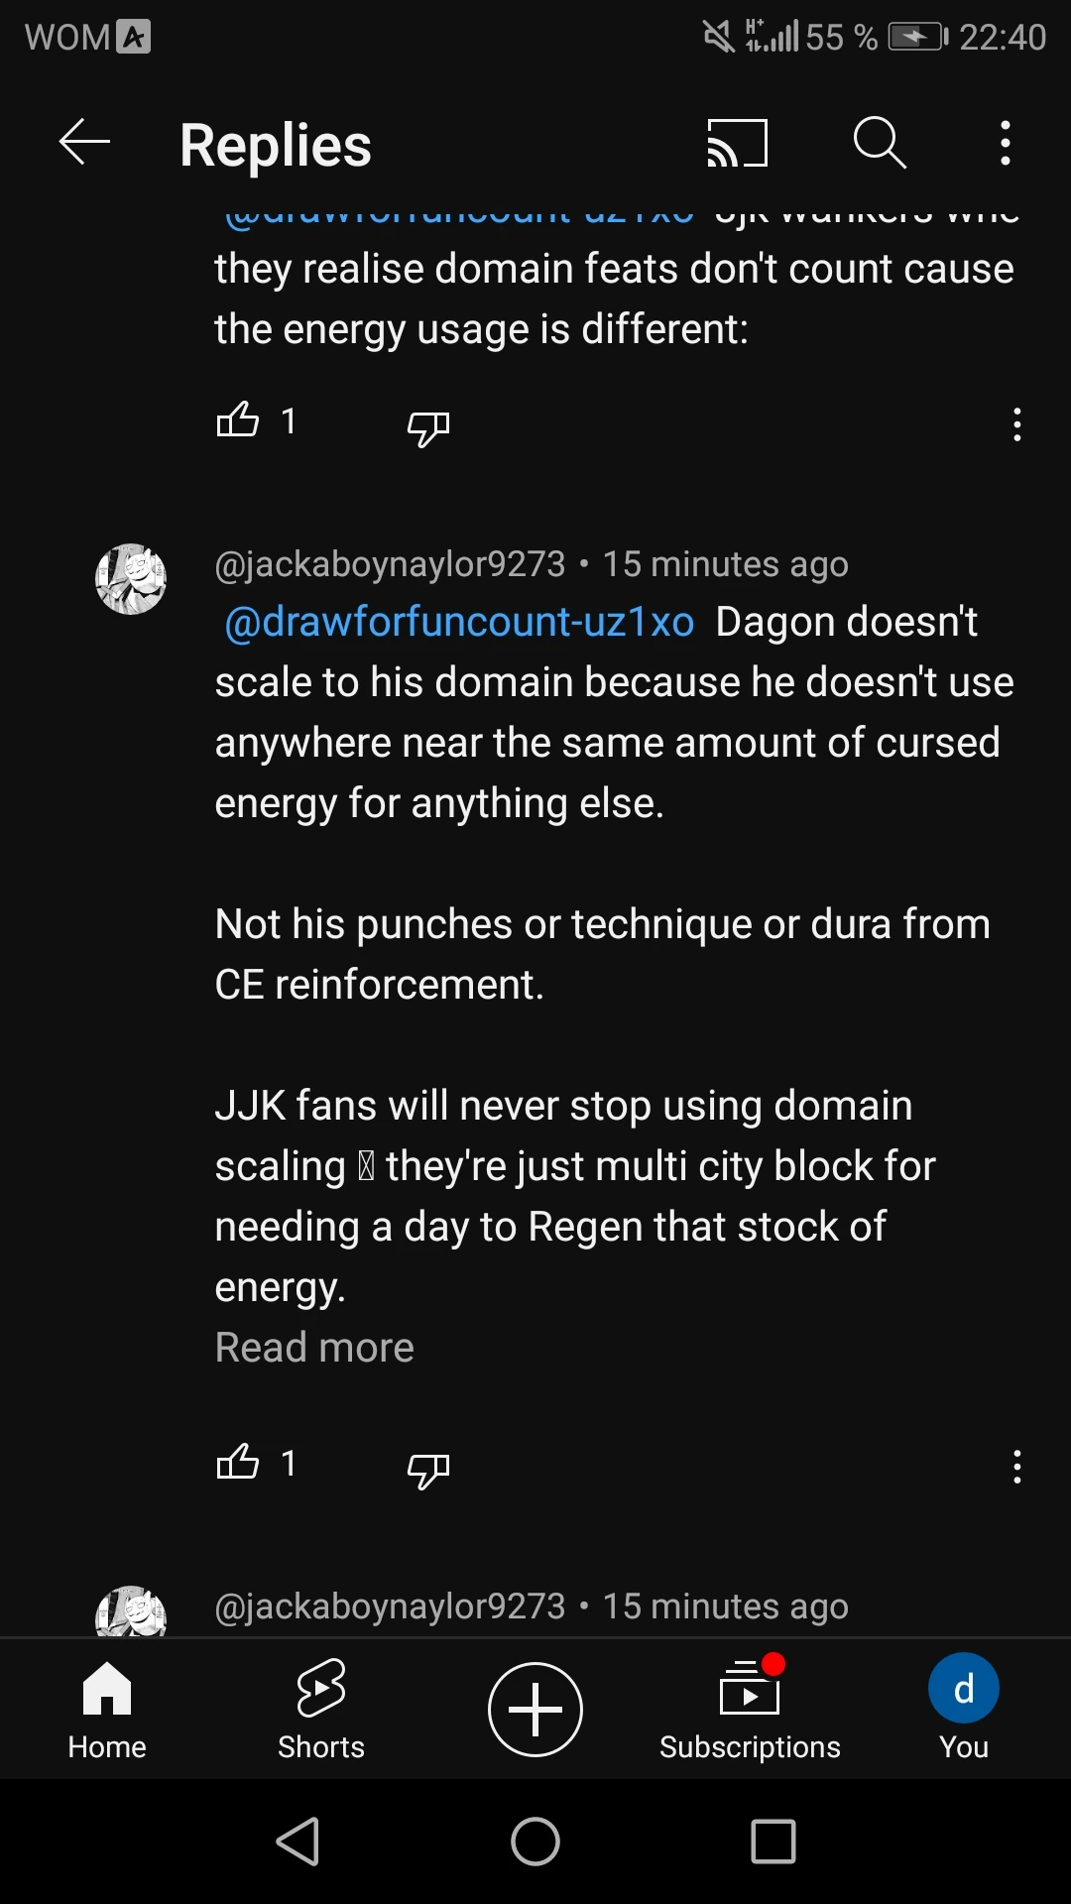Tap the Create plus button
Viewport: 1071px width, 1904px height.
click(535, 1710)
